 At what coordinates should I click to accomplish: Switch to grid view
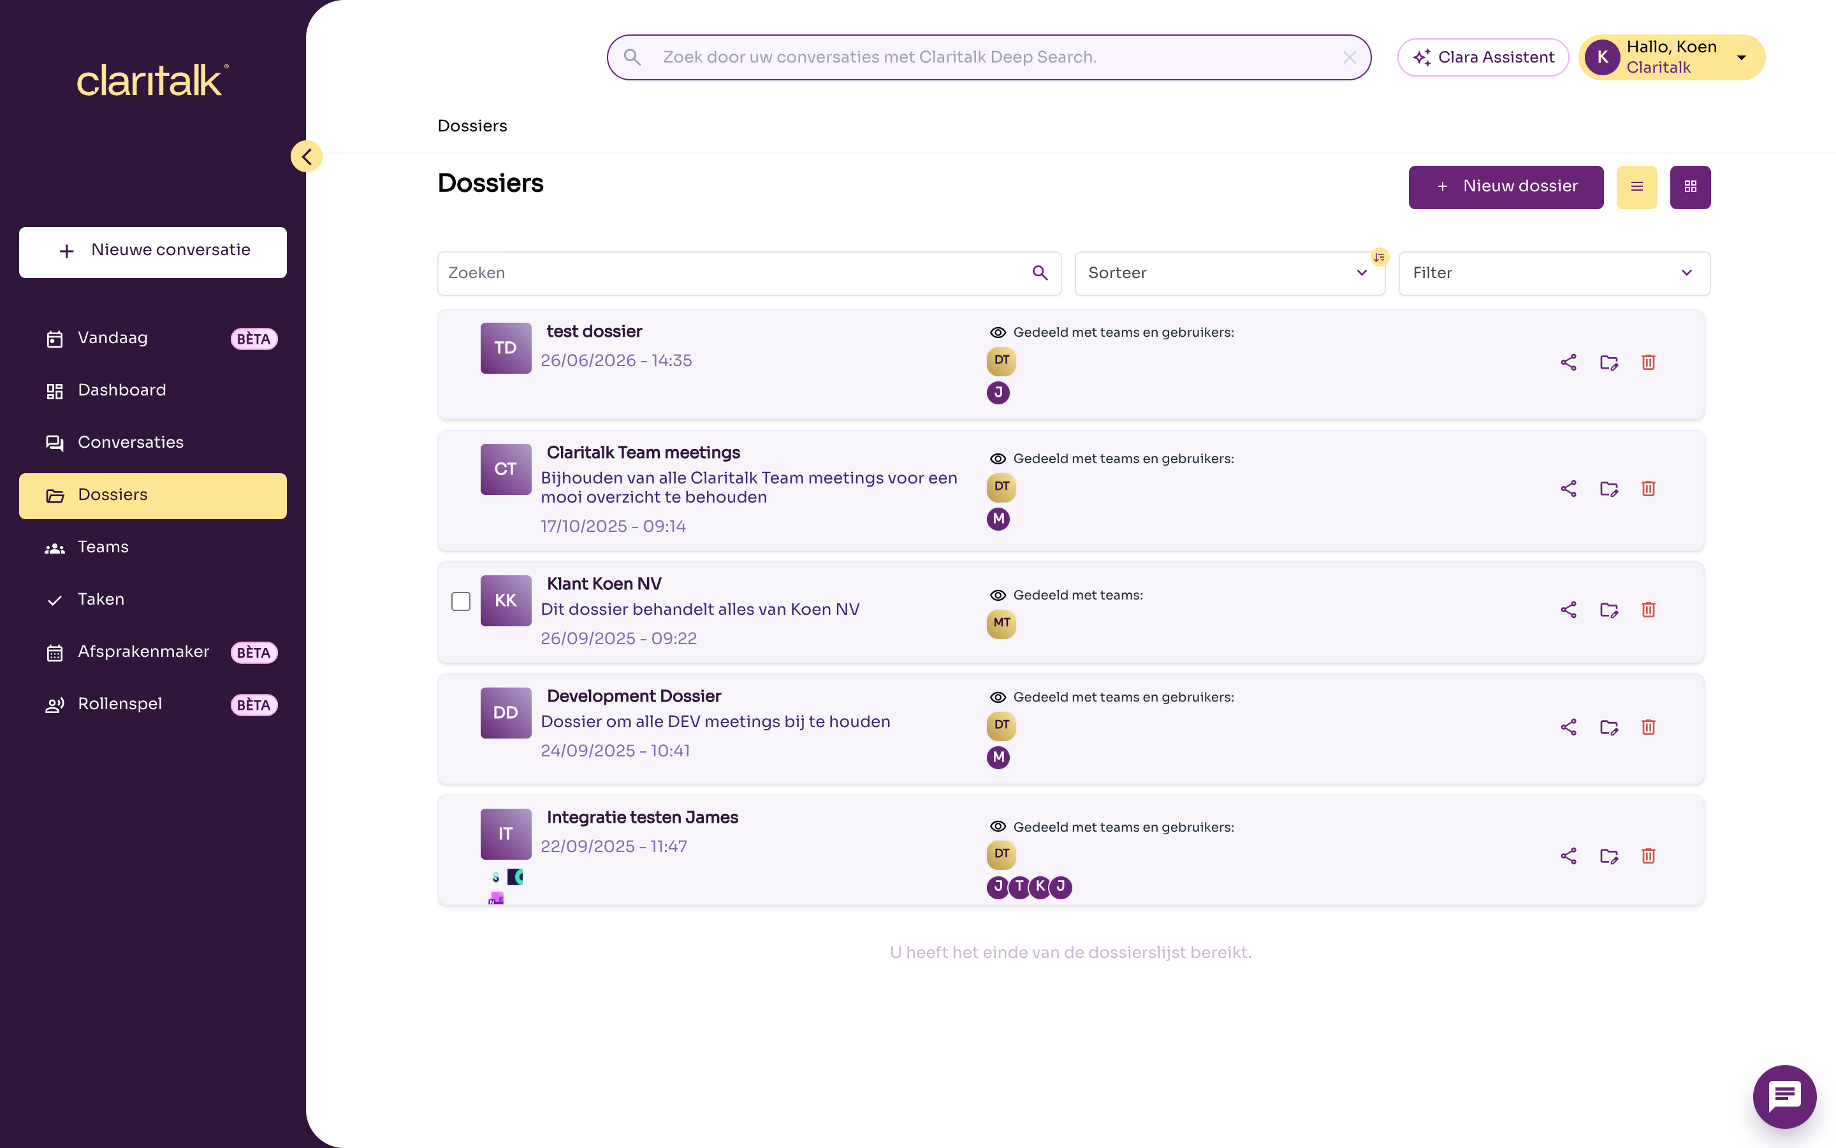pos(1691,187)
